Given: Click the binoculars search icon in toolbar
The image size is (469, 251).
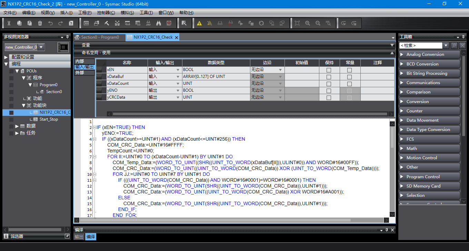Looking at the screenshot, I should (159, 23).
